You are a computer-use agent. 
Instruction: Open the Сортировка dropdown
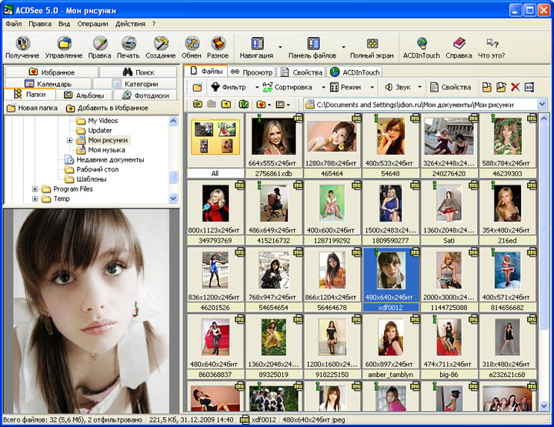pyautogui.click(x=323, y=87)
